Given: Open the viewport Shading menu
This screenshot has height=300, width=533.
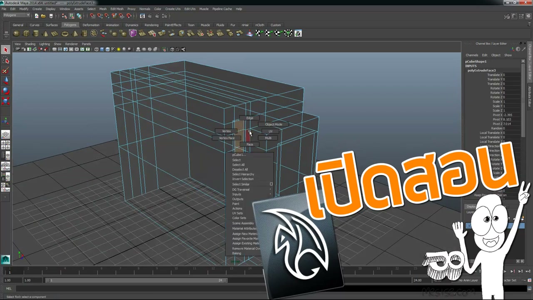Looking at the screenshot, I should 30,44.
